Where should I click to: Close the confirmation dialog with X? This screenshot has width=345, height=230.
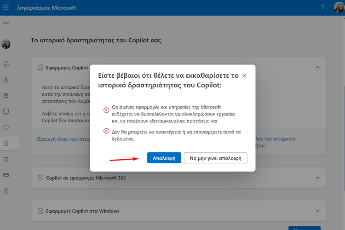(x=244, y=75)
